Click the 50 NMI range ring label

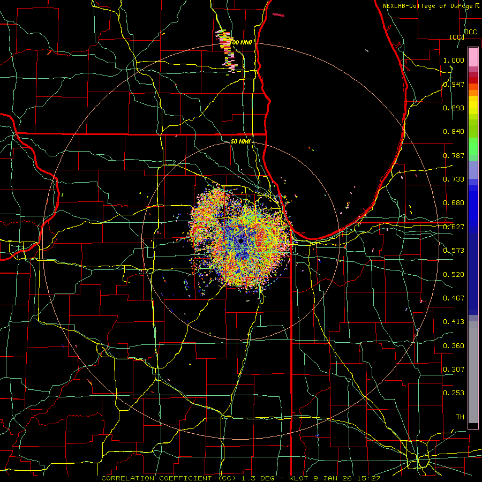pyautogui.click(x=240, y=141)
